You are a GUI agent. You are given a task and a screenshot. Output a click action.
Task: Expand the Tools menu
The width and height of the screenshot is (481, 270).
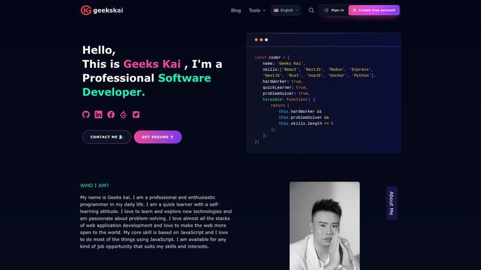257,10
